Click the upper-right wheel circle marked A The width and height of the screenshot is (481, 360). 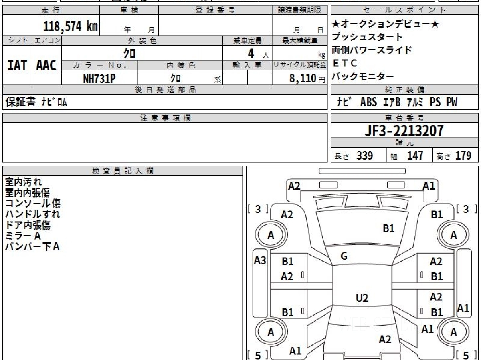point(453,236)
